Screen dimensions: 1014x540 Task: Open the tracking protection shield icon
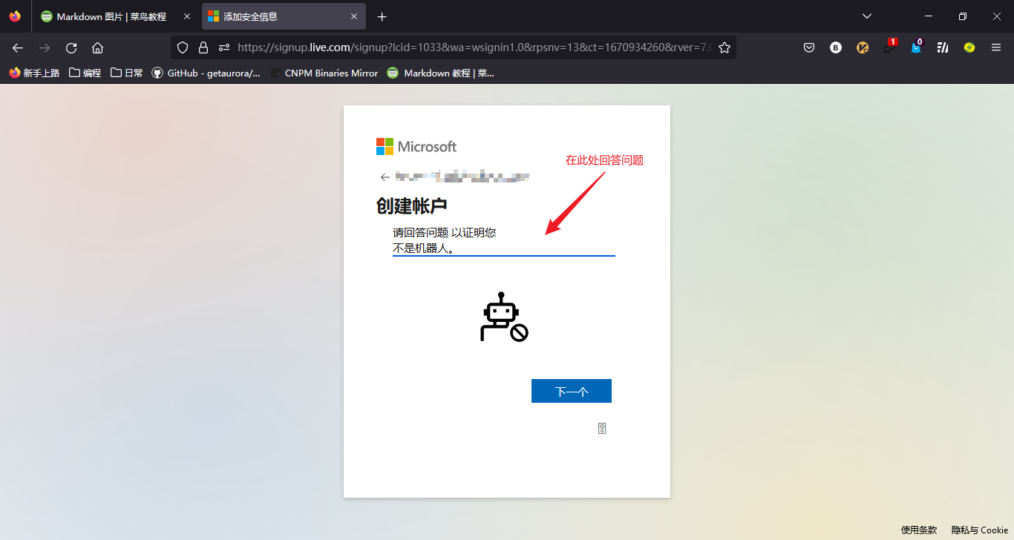[183, 47]
